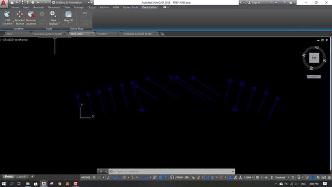Select the Layout1 tab

pyautogui.click(x=22, y=177)
